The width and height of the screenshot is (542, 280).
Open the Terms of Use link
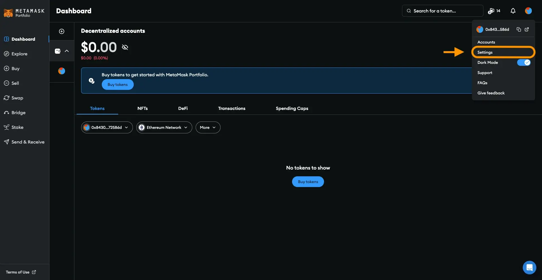coord(21,272)
